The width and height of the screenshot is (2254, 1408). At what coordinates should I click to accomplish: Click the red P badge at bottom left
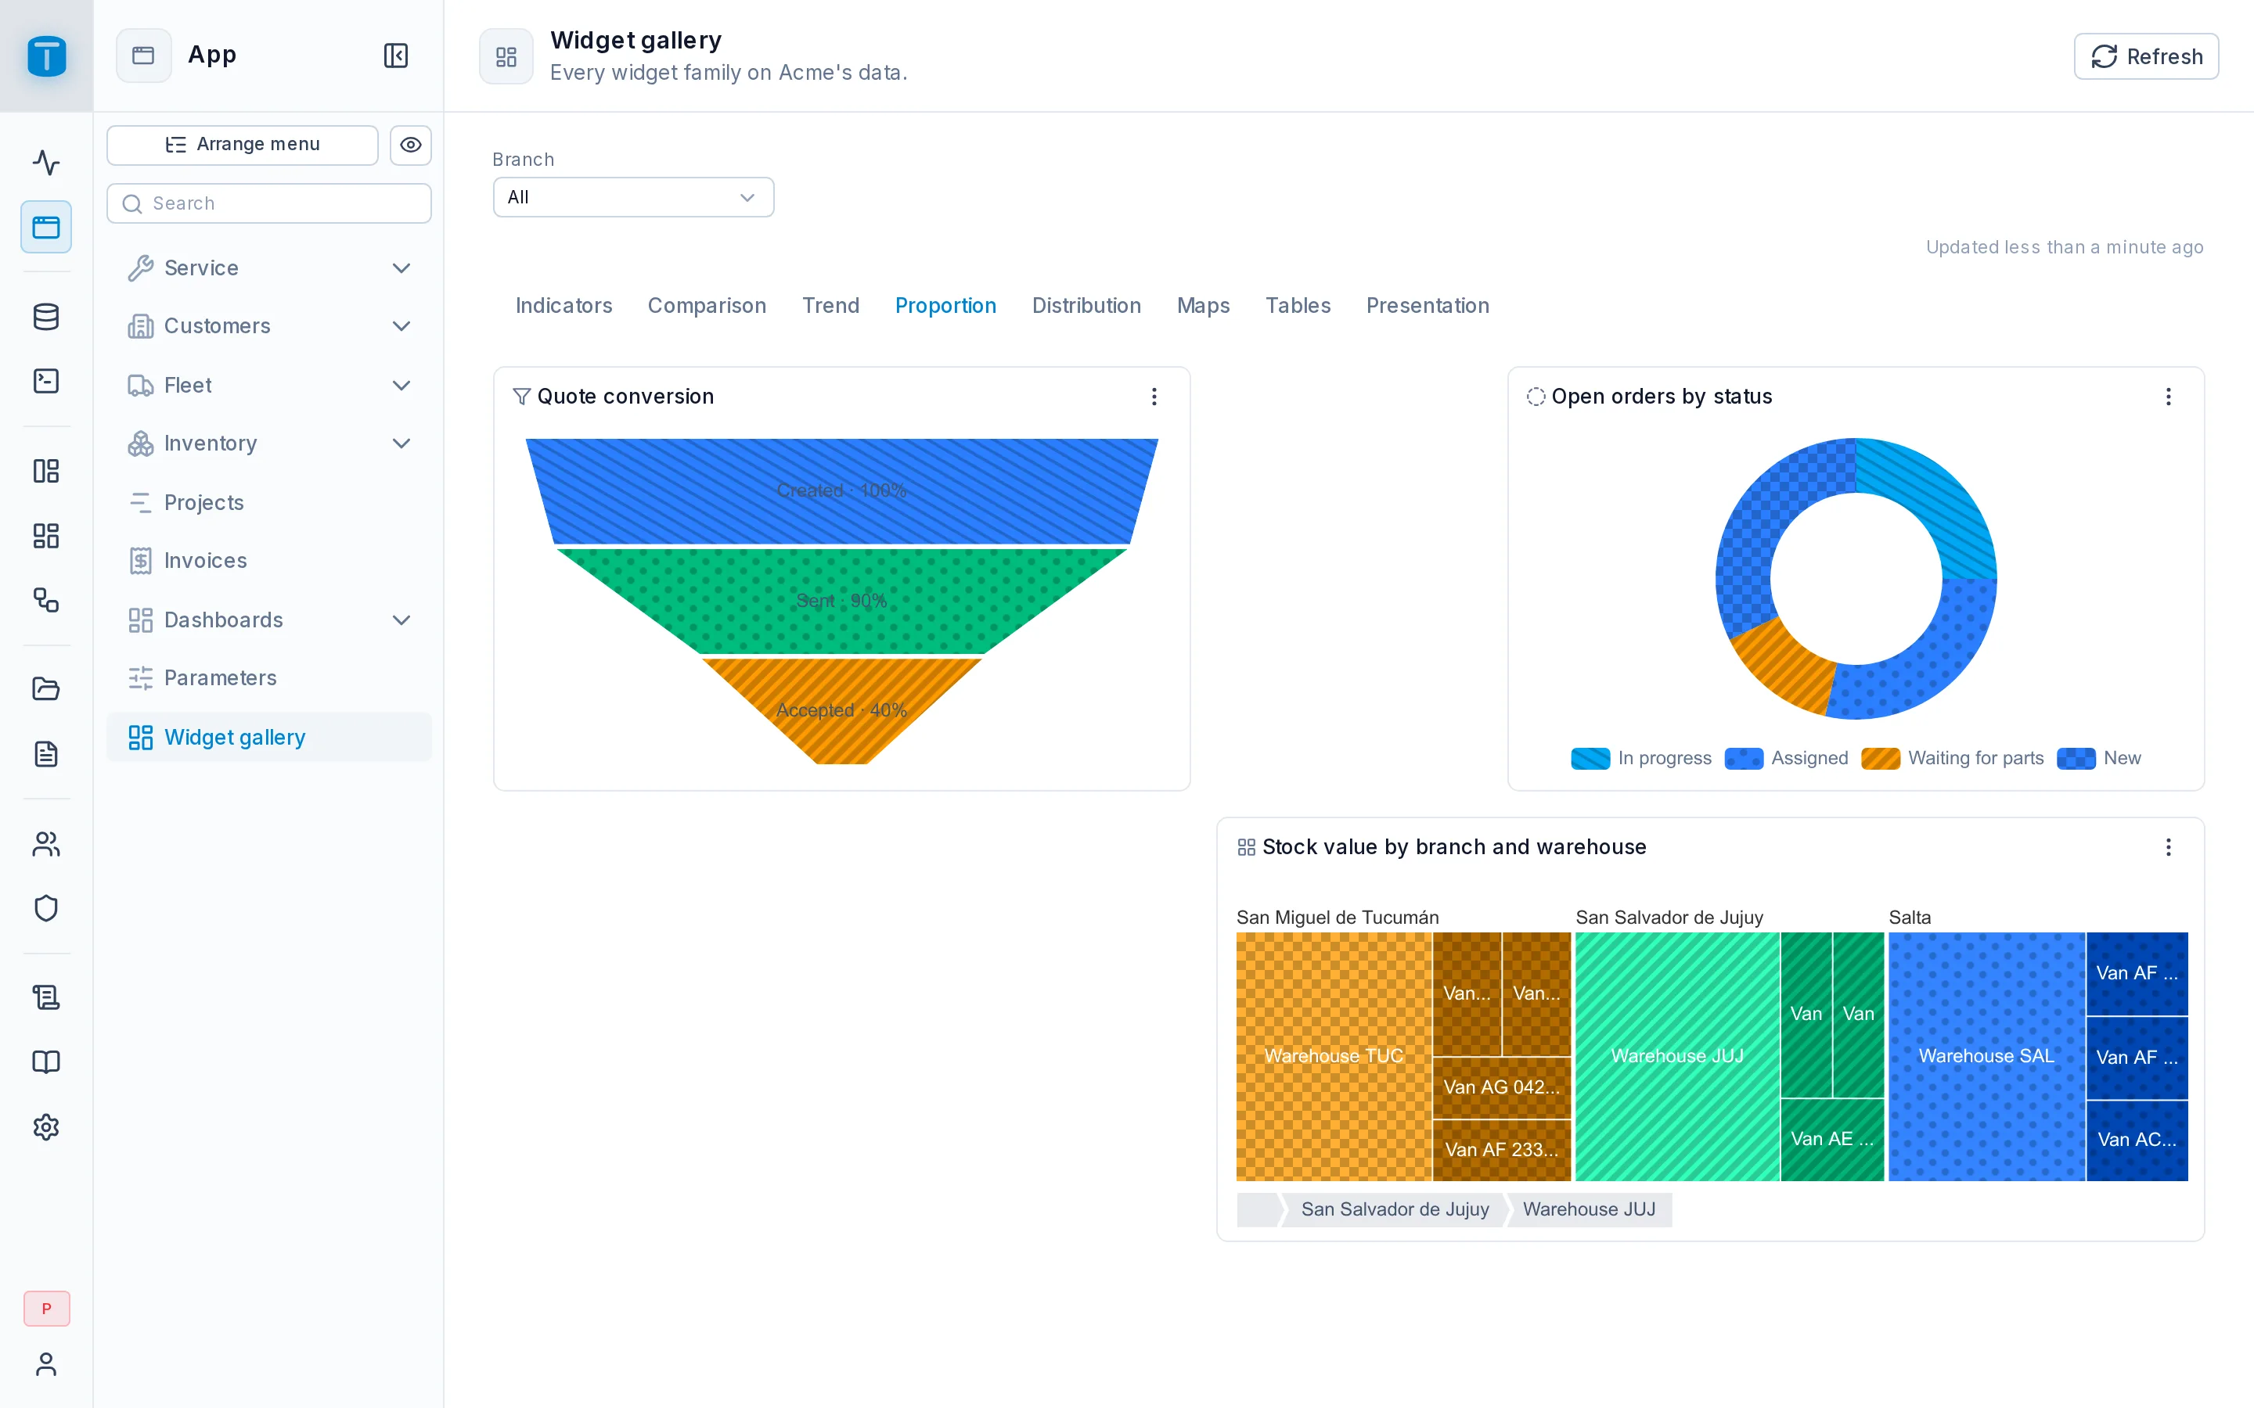[x=47, y=1309]
